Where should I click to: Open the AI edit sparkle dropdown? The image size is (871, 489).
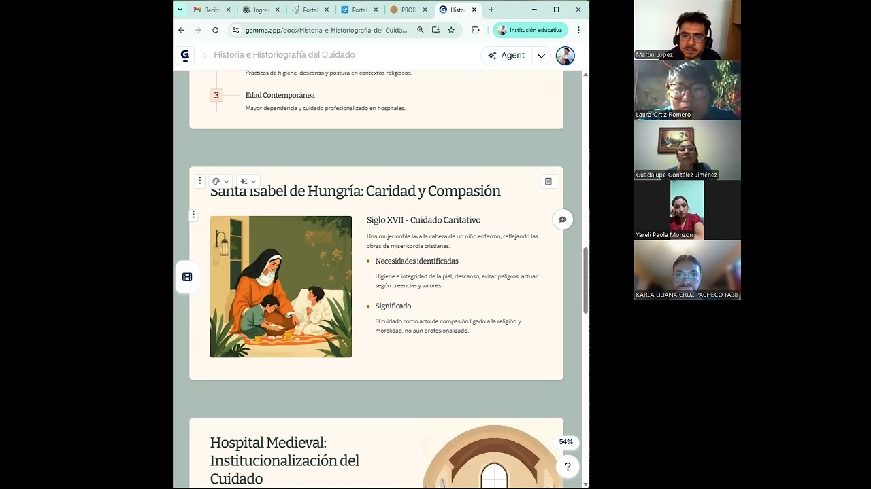pos(248,181)
